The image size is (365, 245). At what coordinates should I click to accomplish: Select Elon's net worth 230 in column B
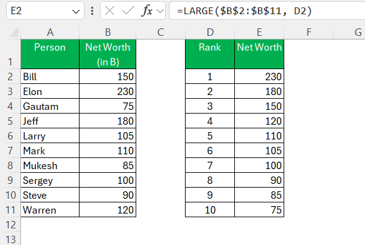pyautogui.click(x=107, y=91)
